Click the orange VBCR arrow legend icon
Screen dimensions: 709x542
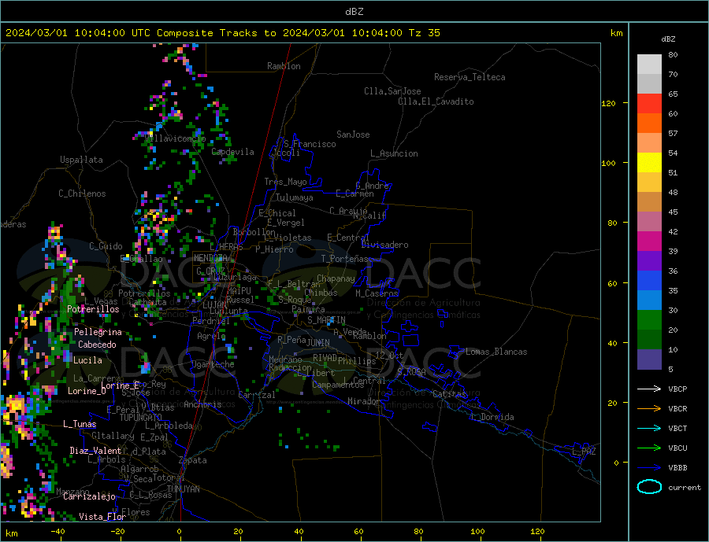point(649,409)
